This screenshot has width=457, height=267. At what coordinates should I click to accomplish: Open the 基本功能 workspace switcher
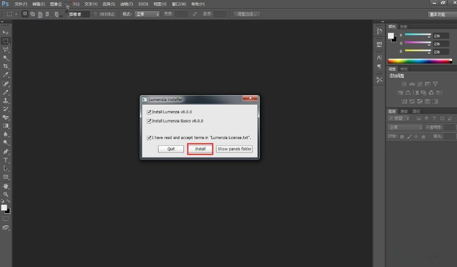(442, 14)
